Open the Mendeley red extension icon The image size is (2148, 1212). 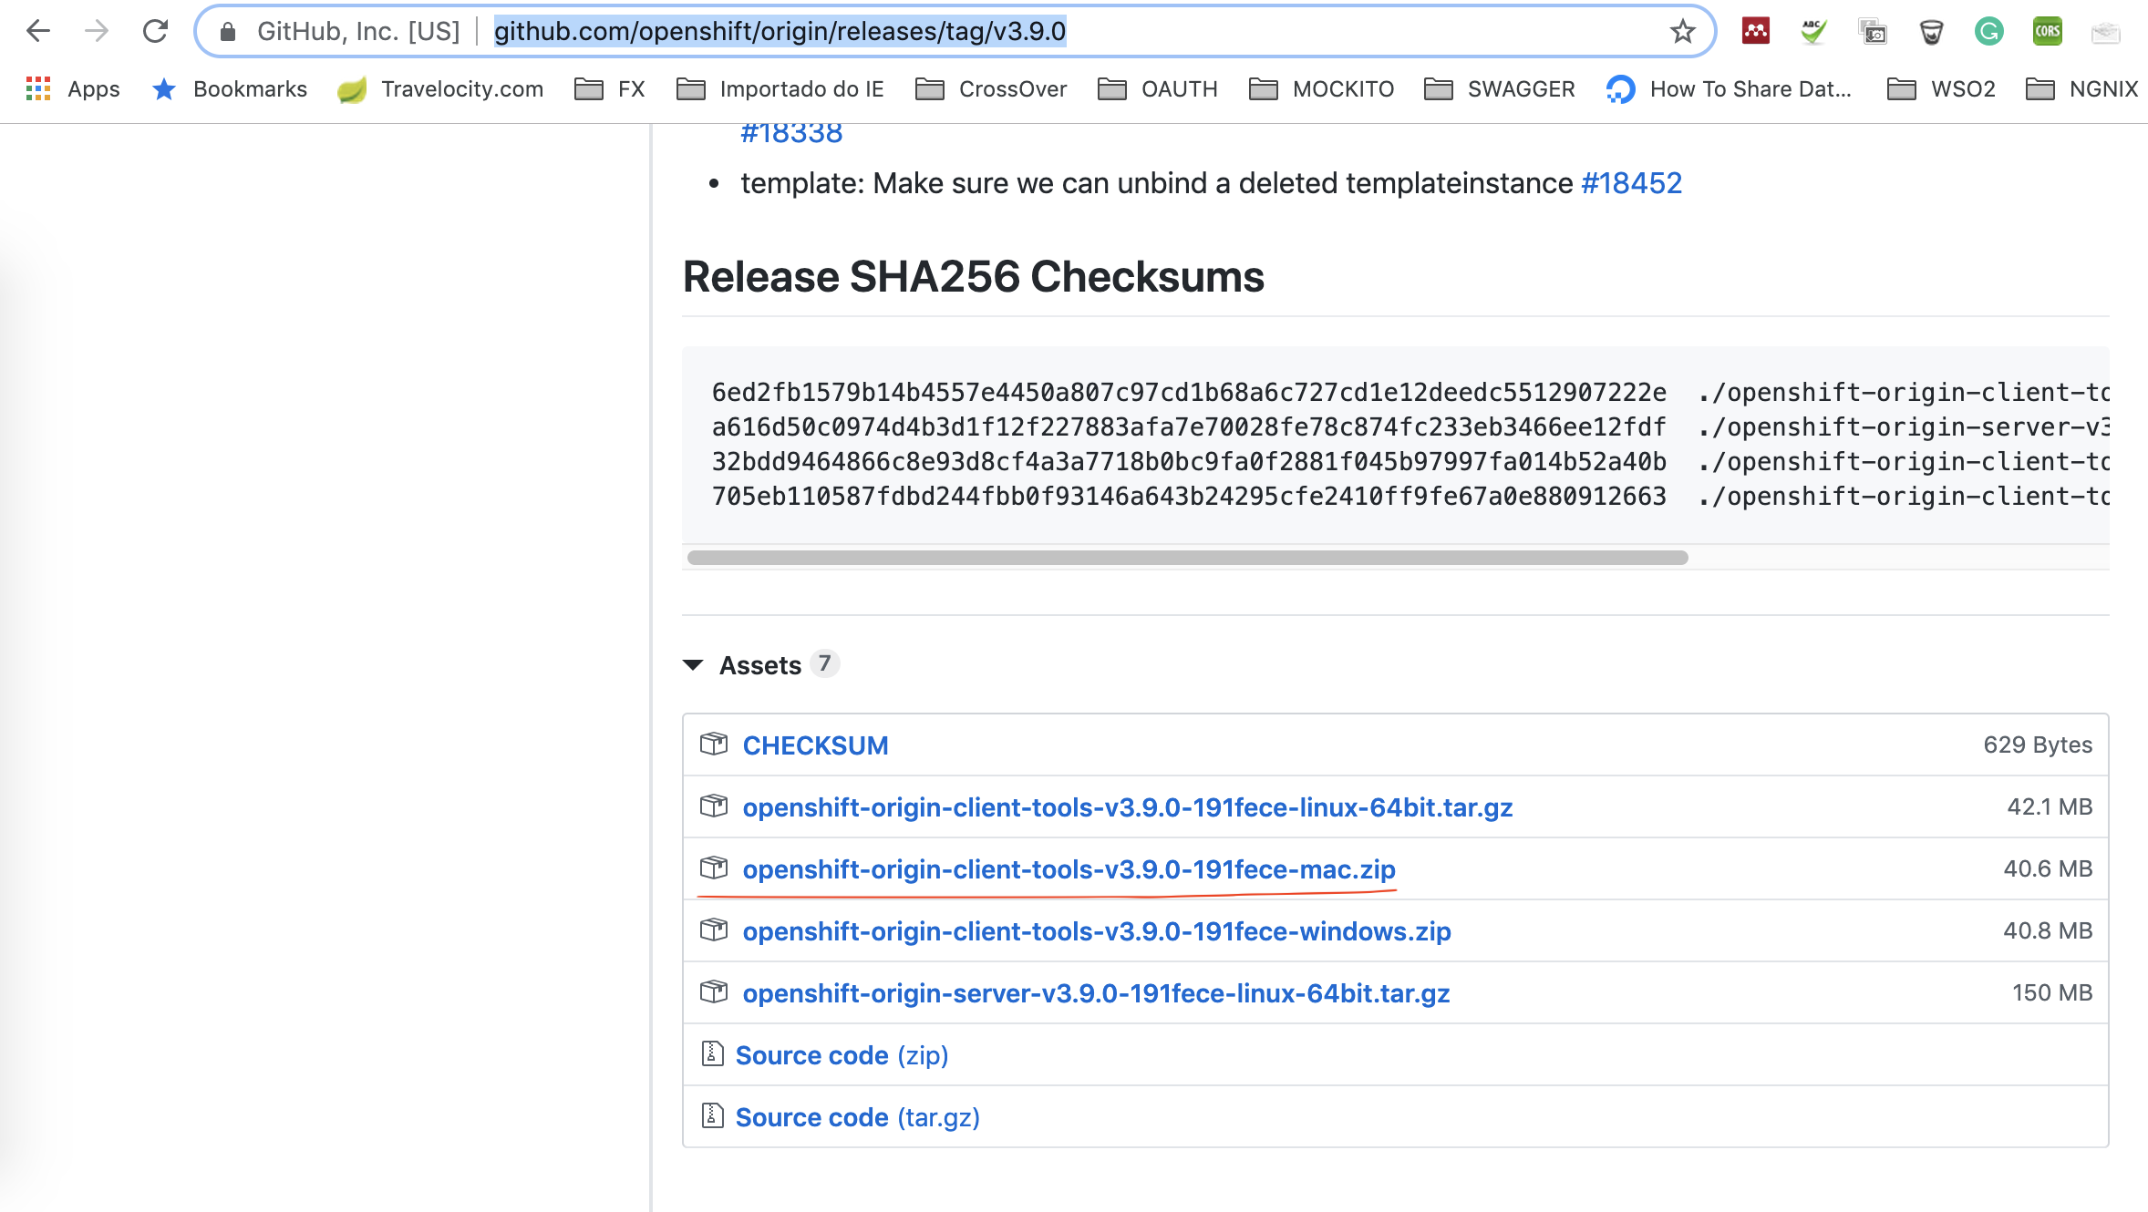pyautogui.click(x=1755, y=31)
